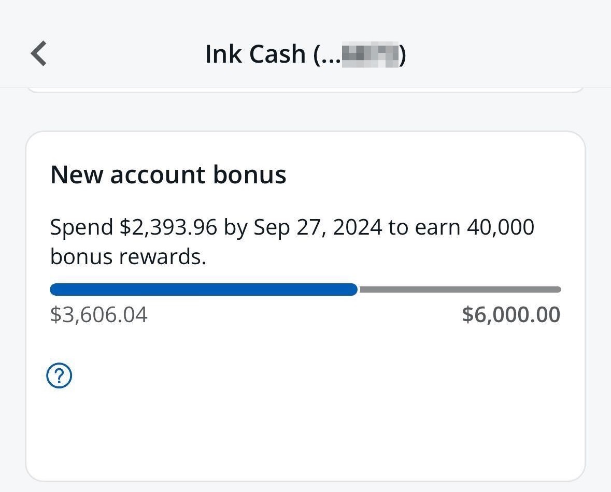This screenshot has height=492, width=611.
Task: Tap the New account bonus heading
Action: [168, 175]
